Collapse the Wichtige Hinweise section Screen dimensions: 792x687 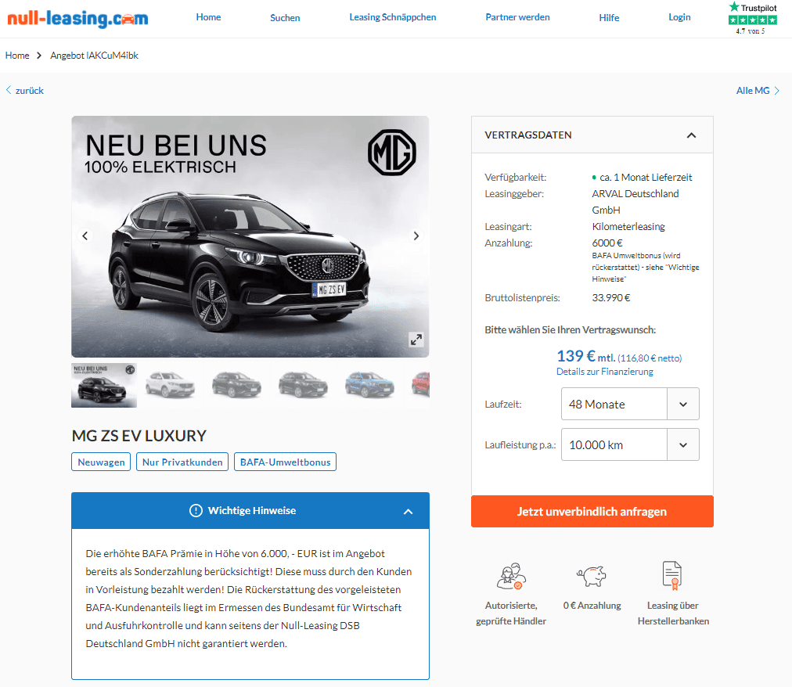point(408,511)
